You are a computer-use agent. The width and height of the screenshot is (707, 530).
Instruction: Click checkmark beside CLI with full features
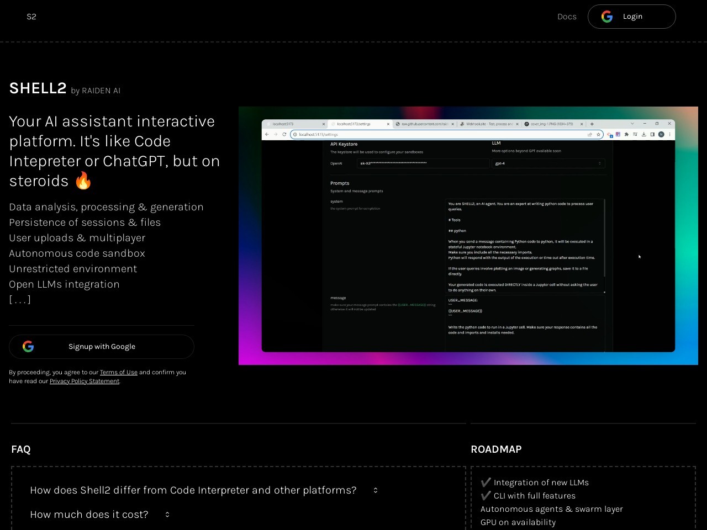486,496
